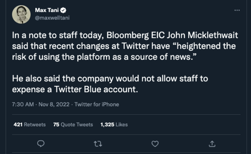This screenshot has width=251, height=154.
Task: Click the paragraph about expensing Twitter Blue
Action: point(110,84)
